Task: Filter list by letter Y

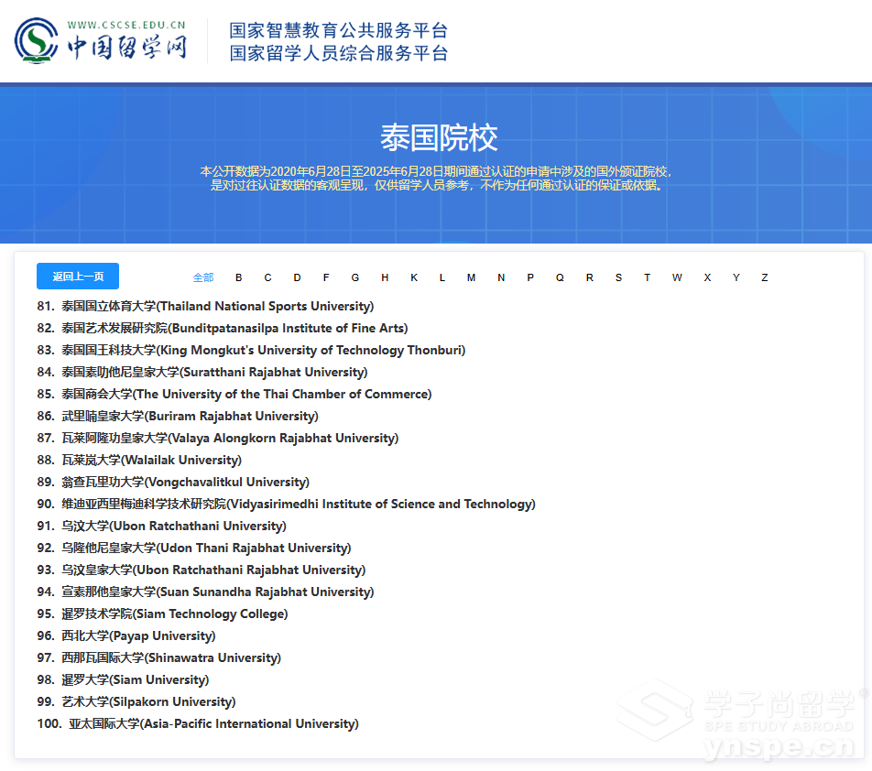Action: tap(736, 277)
